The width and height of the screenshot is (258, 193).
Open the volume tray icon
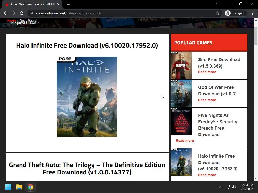(x=234, y=187)
